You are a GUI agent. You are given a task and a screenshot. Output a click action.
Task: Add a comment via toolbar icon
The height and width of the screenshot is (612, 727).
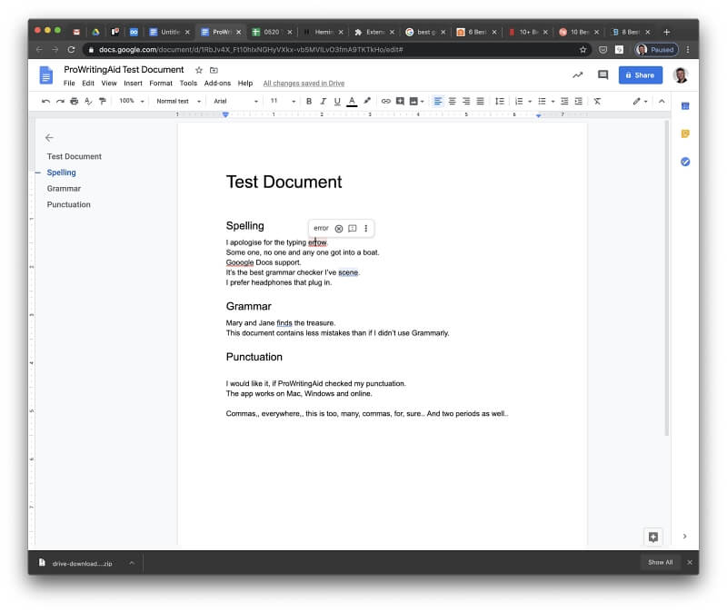coord(400,101)
